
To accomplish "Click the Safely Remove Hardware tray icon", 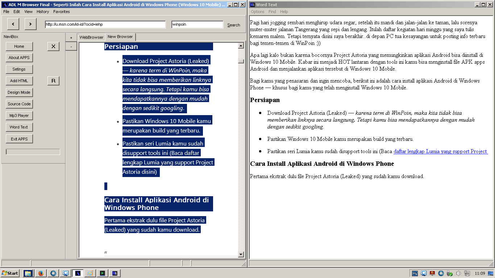I will [x=450, y=273].
